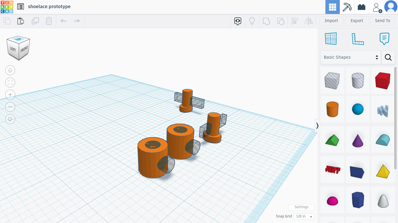Pick the blue Sphere shape
Viewport: 398px width, 223px height.
[358, 109]
